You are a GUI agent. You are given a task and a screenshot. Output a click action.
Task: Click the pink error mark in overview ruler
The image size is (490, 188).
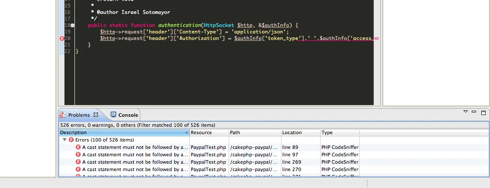(x=377, y=39)
